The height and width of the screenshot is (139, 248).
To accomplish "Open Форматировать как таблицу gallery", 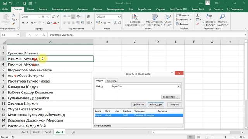I will (154, 20).
